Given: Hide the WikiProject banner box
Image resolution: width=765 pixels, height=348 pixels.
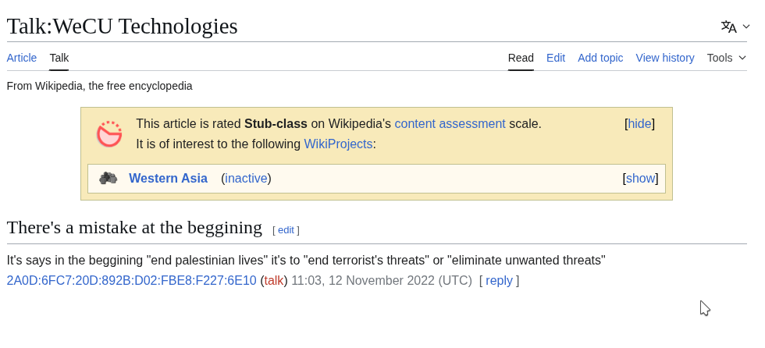Looking at the screenshot, I should click(639, 124).
